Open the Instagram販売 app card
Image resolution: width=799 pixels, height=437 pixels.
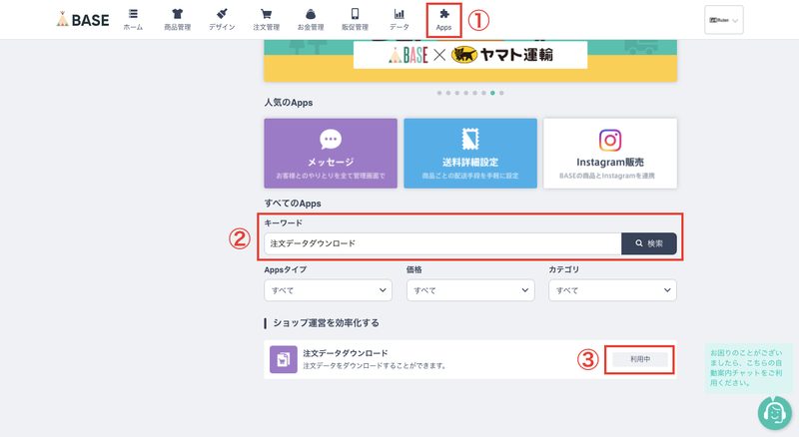pyautogui.click(x=610, y=154)
